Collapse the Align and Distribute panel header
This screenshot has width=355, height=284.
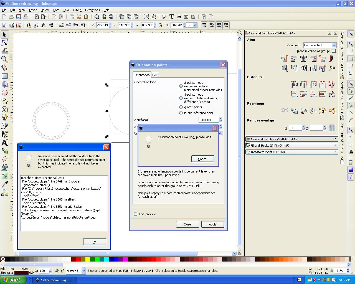(x=291, y=139)
